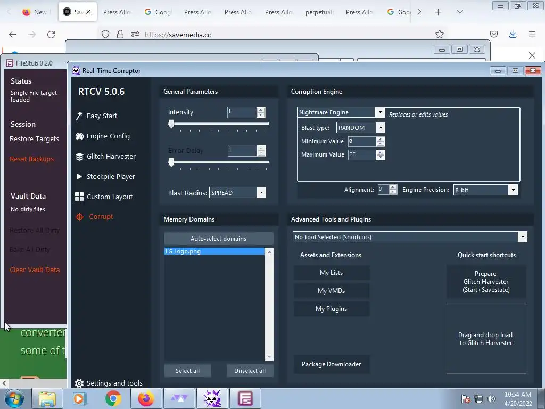Viewport: 545px width, 409px height.
Task: Click taskbar volume speaker icon
Action: point(491,399)
